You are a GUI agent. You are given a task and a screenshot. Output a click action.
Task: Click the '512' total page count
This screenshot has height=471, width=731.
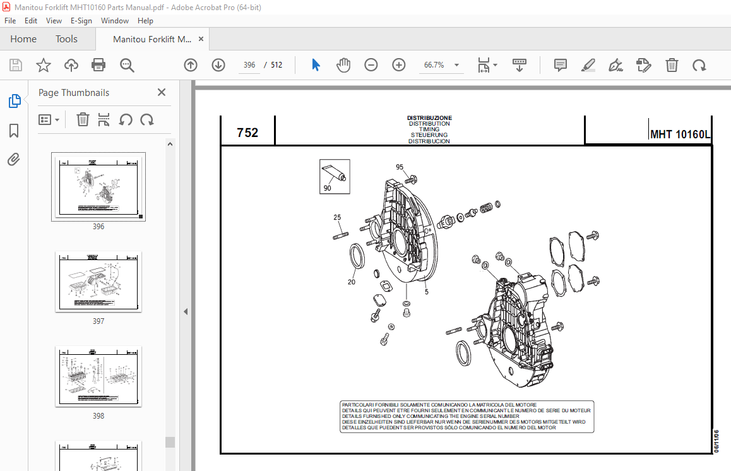276,65
